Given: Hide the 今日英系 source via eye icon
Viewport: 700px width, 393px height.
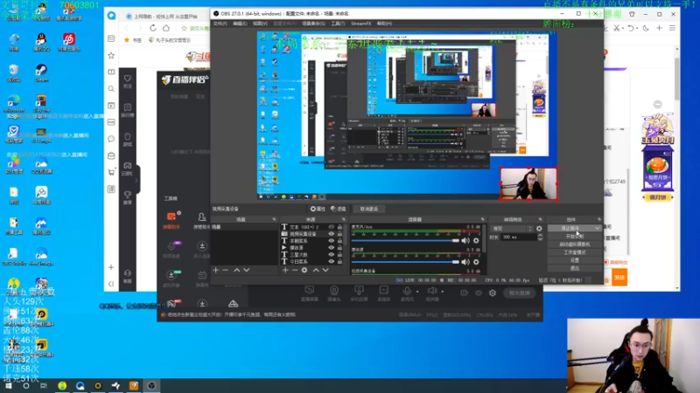Looking at the screenshot, I should [x=332, y=261].
